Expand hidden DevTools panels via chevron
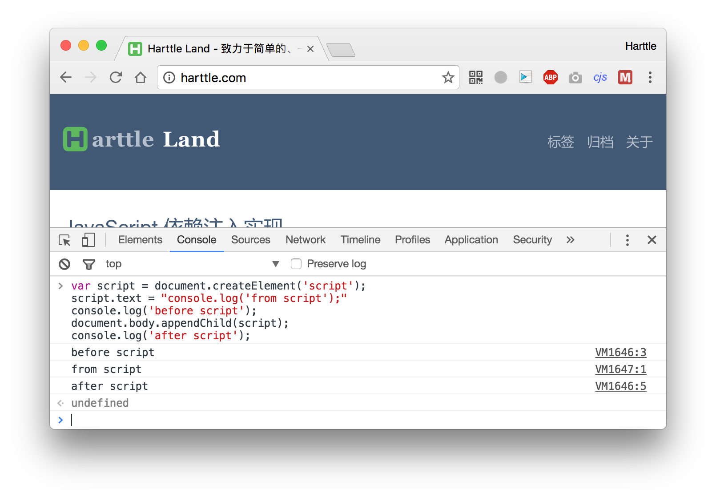716x500 pixels. coord(570,240)
